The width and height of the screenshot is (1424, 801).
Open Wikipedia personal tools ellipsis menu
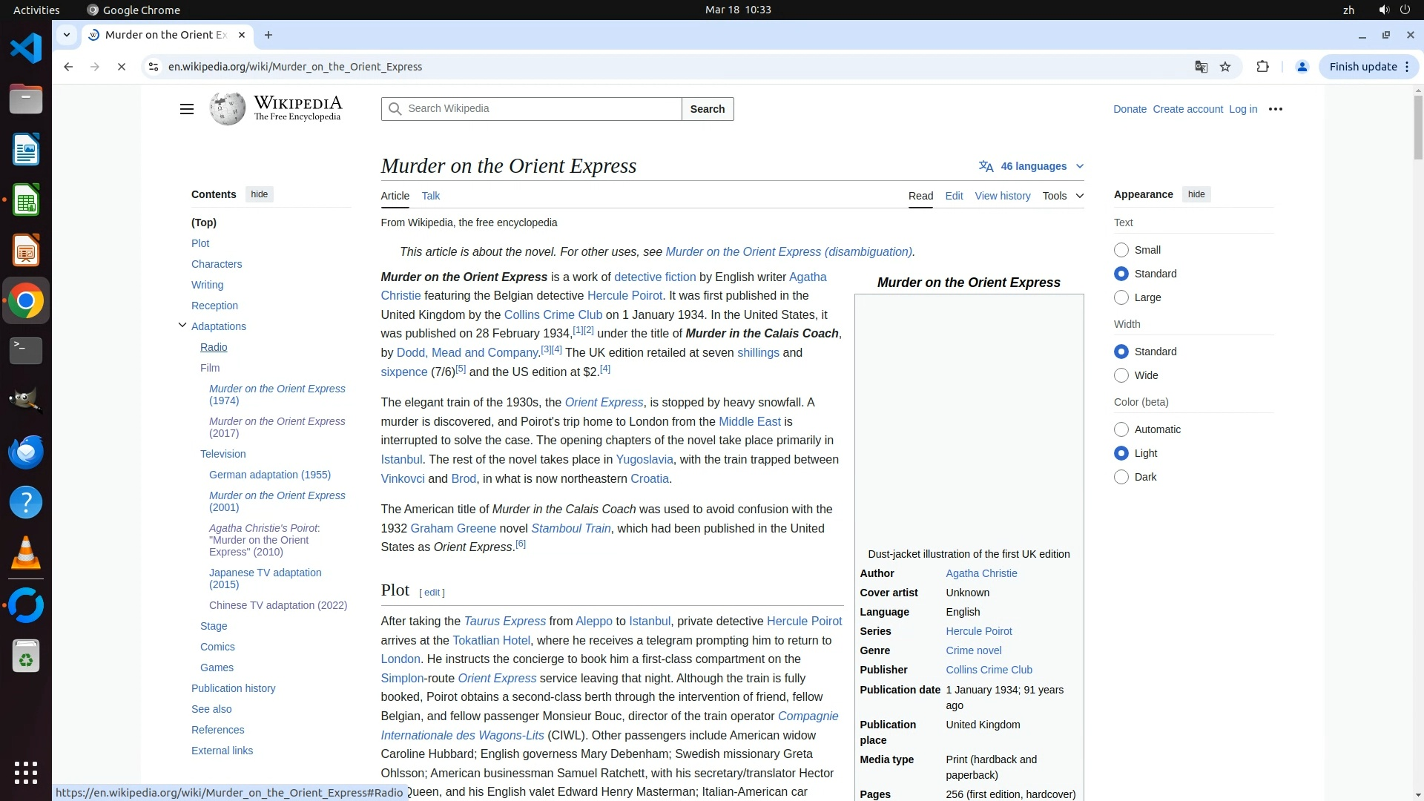point(1275,109)
